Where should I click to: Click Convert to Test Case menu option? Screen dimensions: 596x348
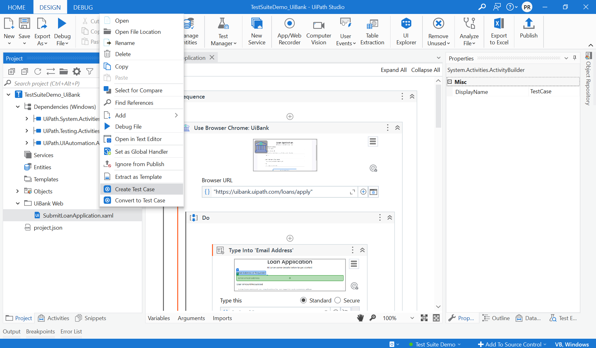pyautogui.click(x=140, y=200)
